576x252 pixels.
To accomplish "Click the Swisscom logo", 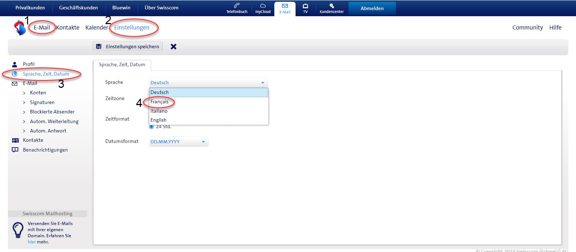I will (x=19, y=28).
